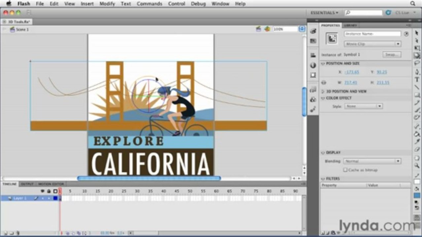Select the Selection arrow tool
Viewport: 422px width, 237px height.
[x=417, y=33]
